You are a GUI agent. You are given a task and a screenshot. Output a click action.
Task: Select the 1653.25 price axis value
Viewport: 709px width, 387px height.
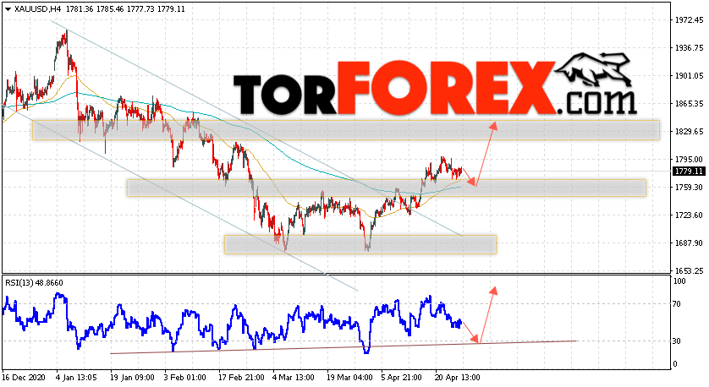pyautogui.click(x=689, y=270)
